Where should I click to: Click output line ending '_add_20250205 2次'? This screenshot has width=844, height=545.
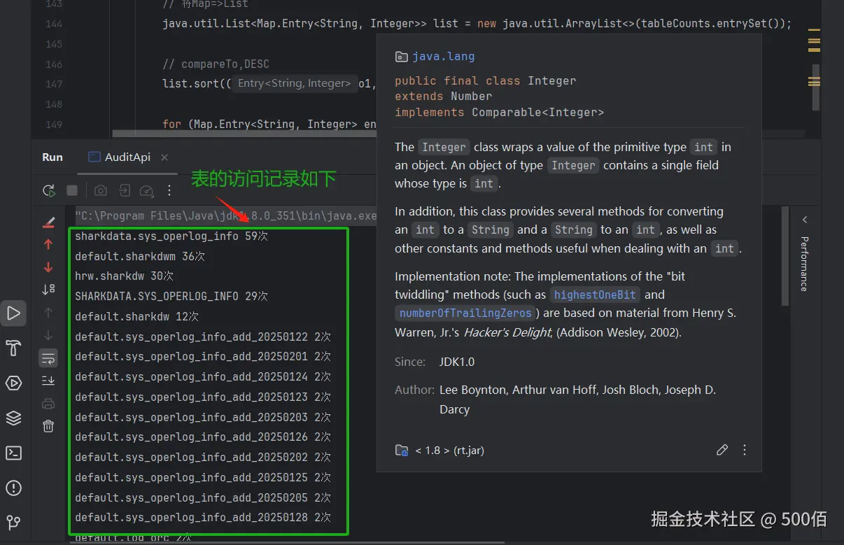(203, 498)
